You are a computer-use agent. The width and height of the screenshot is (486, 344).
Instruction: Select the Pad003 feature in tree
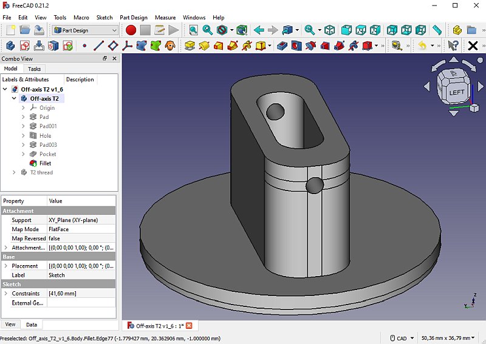(x=48, y=144)
